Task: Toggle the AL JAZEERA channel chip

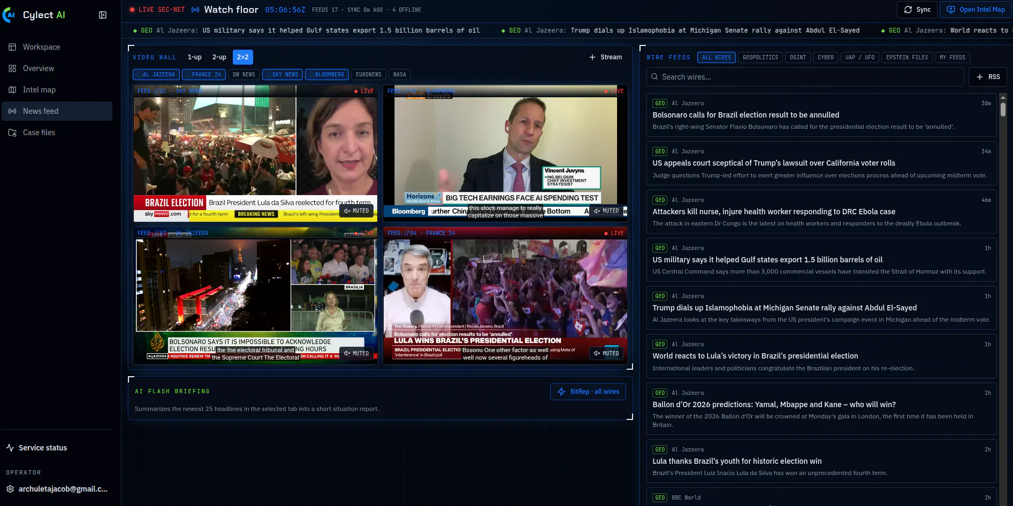Action: 156,75
